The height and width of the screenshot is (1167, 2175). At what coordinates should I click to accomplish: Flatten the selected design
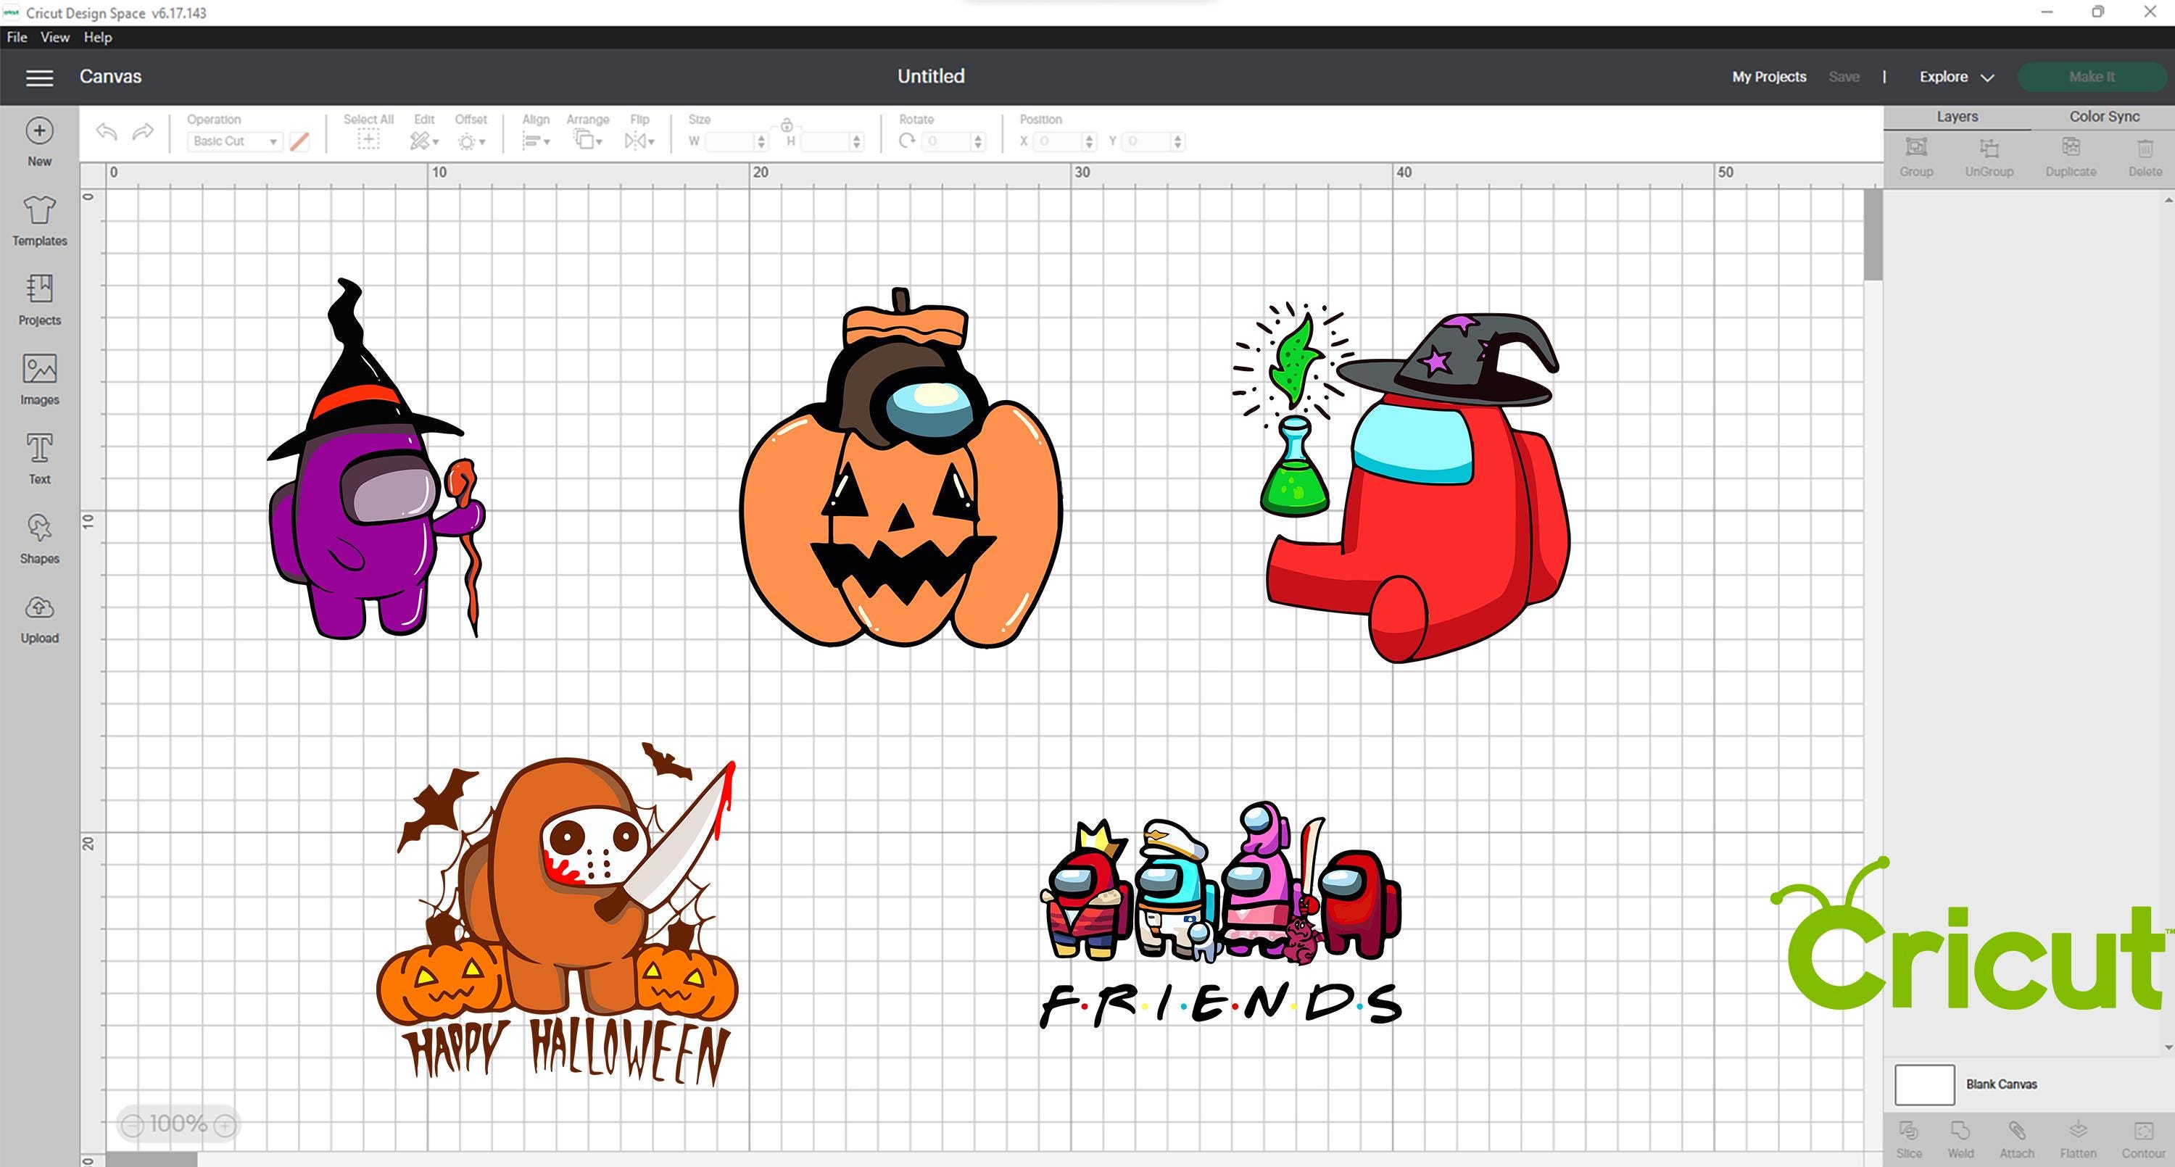click(2076, 1137)
